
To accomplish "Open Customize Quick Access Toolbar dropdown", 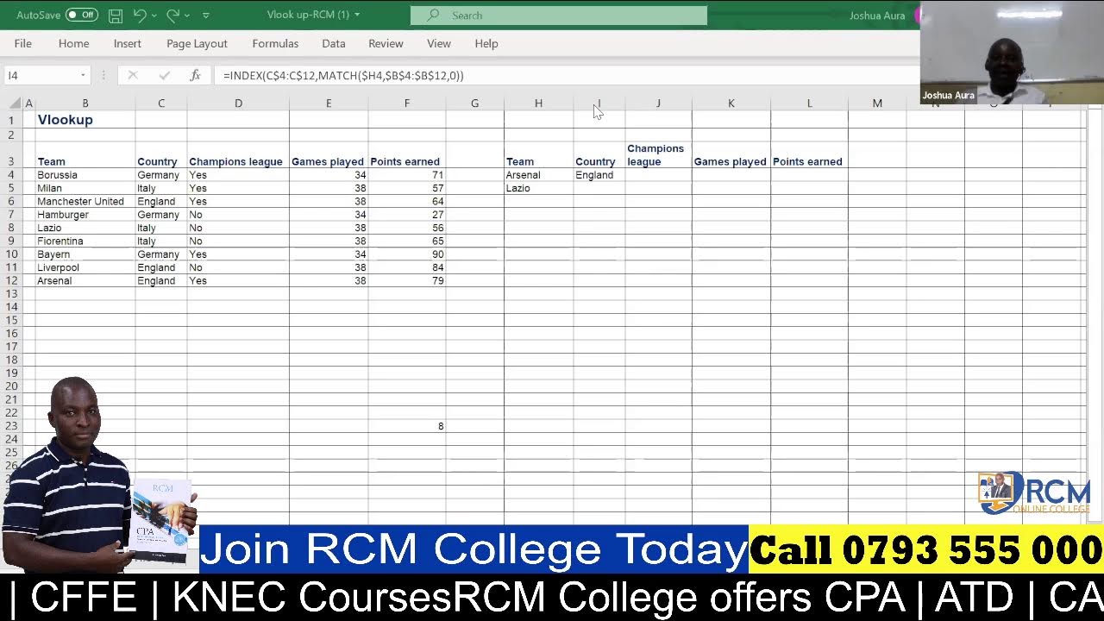I will point(206,16).
